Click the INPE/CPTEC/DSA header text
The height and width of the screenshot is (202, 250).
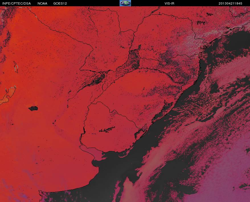pyautogui.click(x=17, y=3)
